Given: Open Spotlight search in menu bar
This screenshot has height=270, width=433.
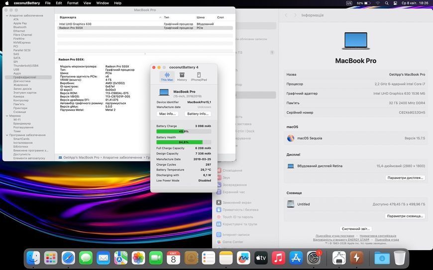Looking at the screenshot, I should [387, 3].
